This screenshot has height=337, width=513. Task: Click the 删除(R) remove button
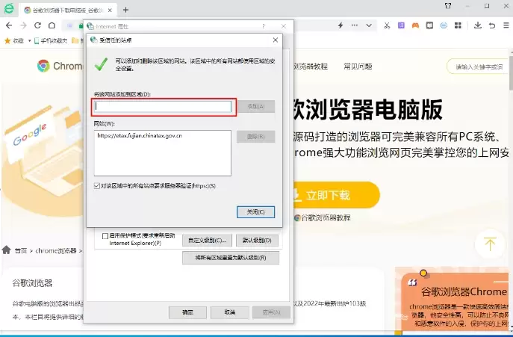tap(256, 137)
